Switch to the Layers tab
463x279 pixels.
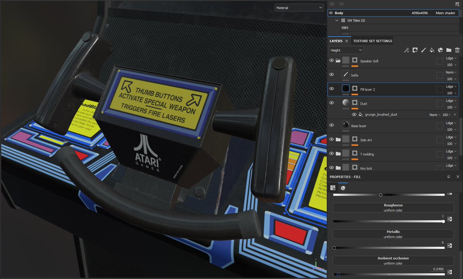coord(336,41)
